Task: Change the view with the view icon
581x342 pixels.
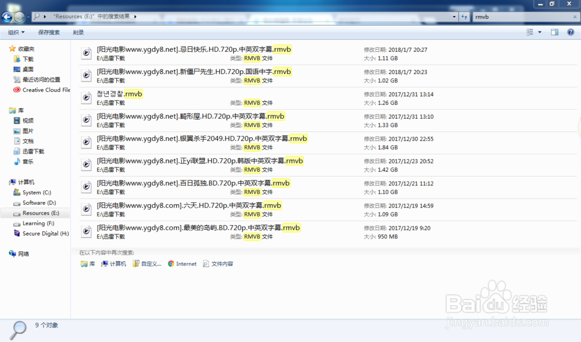Action: pyautogui.click(x=530, y=32)
